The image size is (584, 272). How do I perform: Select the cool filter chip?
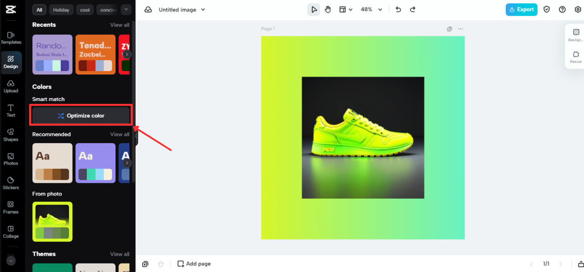[85, 10]
